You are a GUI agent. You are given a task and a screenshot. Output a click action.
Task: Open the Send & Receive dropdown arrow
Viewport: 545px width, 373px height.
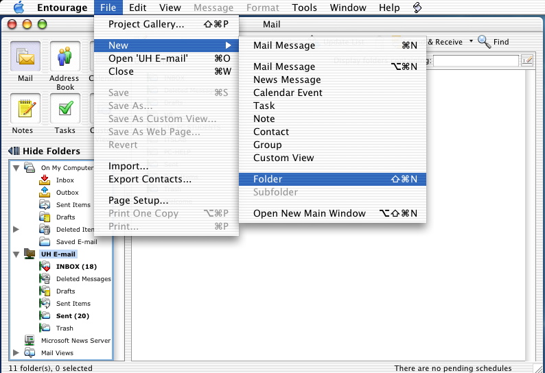[471, 41]
